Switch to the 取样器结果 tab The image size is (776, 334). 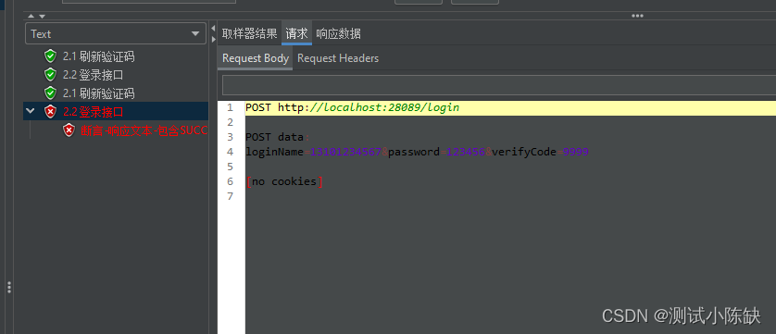coord(249,33)
